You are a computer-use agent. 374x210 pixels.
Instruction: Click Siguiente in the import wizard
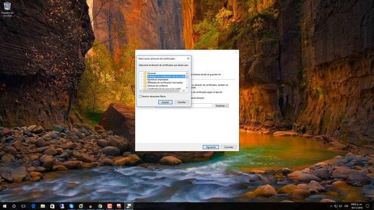211,147
